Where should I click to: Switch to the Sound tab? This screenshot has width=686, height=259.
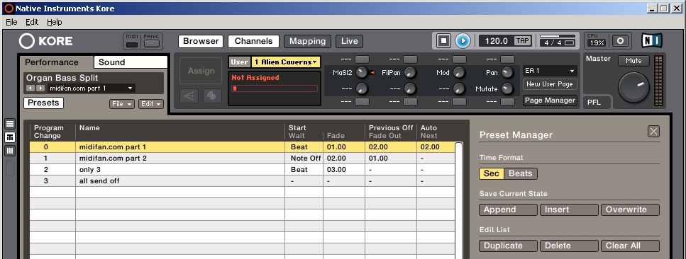(131, 62)
